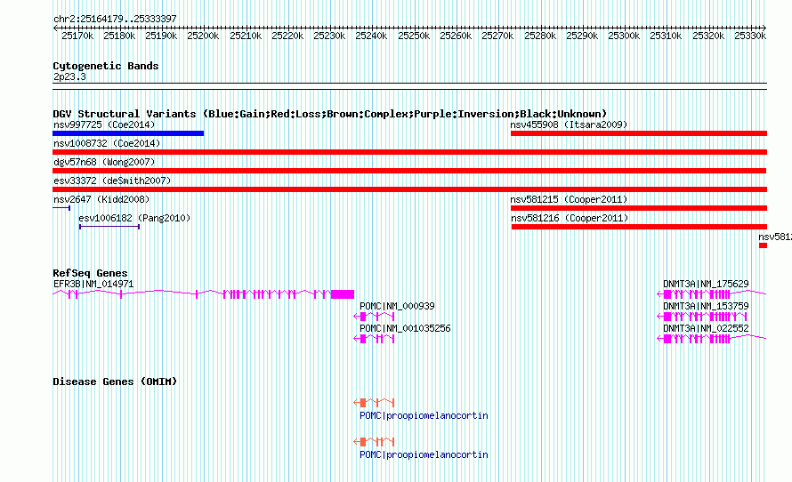The width and height of the screenshot is (792, 482).
Task: Open nsv581215 (Cooper2011) variant label
Action: 569,199
